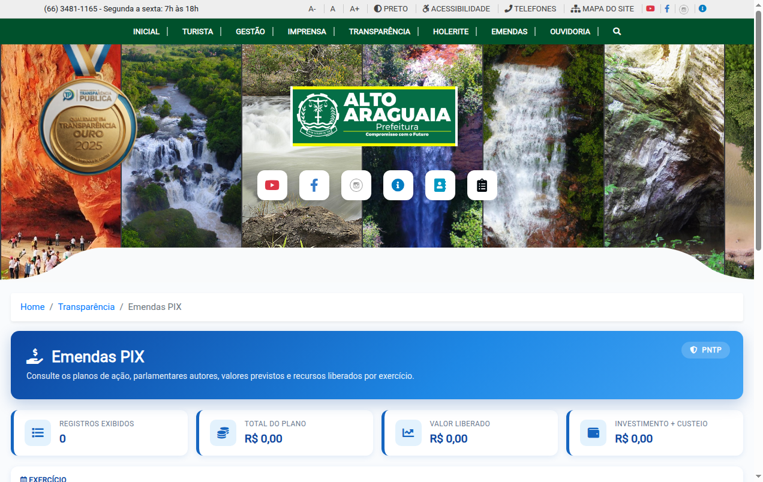Click the Transparência breadcrumb link
The width and height of the screenshot is (763, 482).
pos(86,307)
